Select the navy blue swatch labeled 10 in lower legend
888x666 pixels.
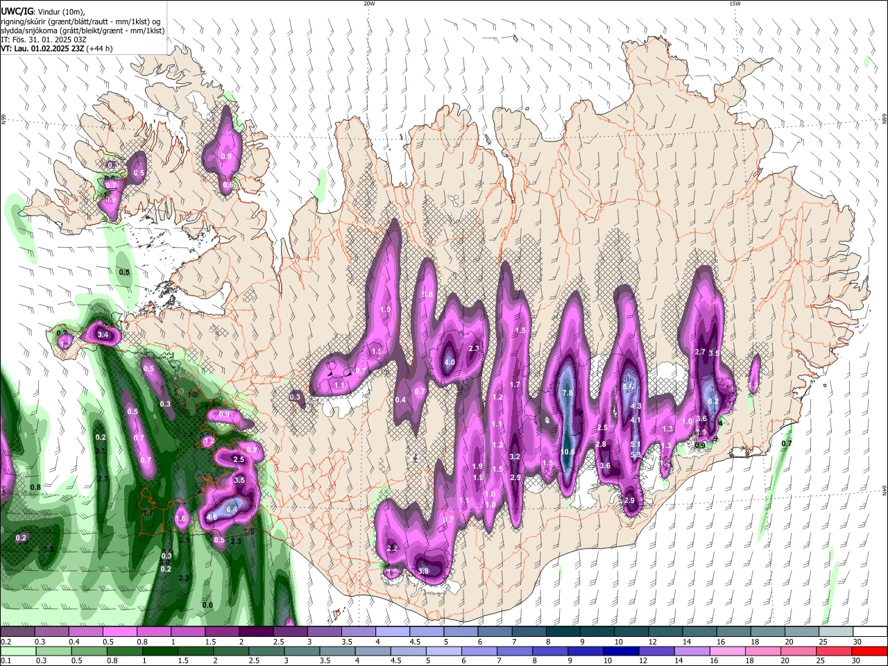click(x=621, y=651)
